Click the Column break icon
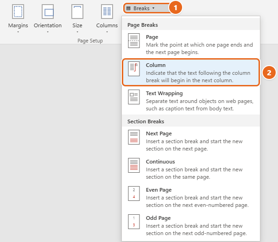 [x=134, y=69]
